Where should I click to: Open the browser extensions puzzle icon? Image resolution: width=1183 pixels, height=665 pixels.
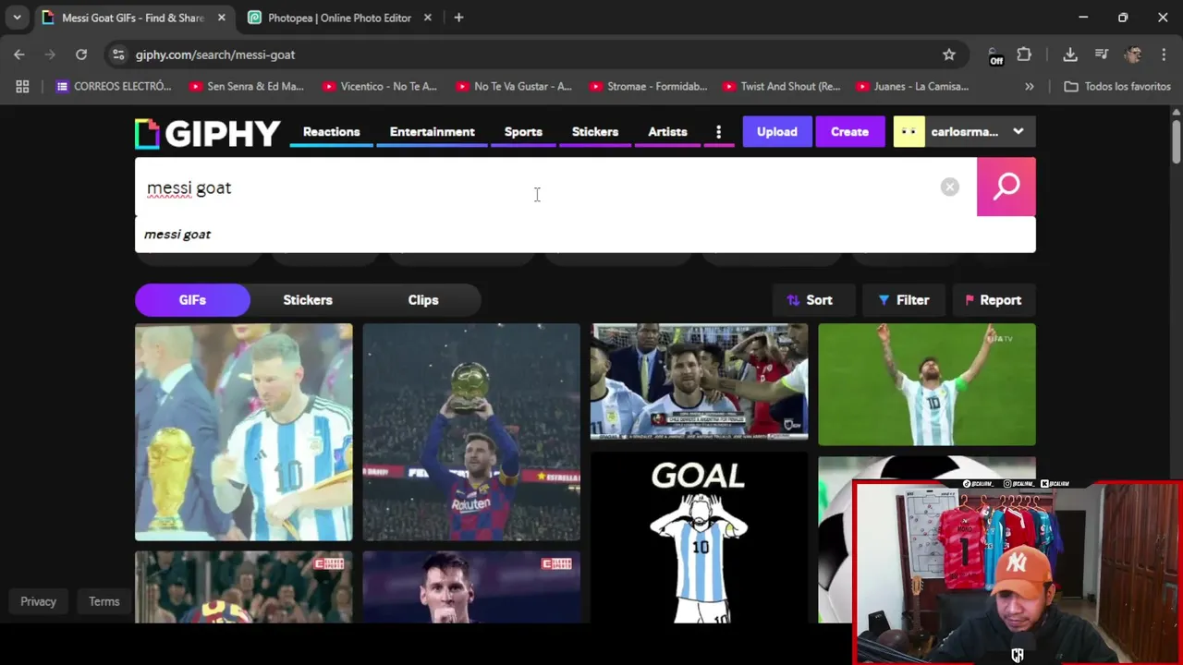(1024, 54)
